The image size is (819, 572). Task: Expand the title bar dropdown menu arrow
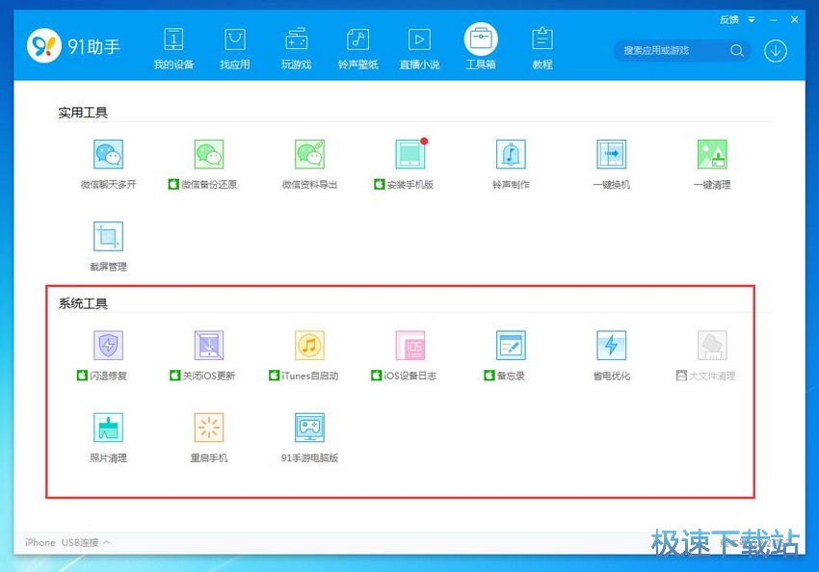click(752, 20)
